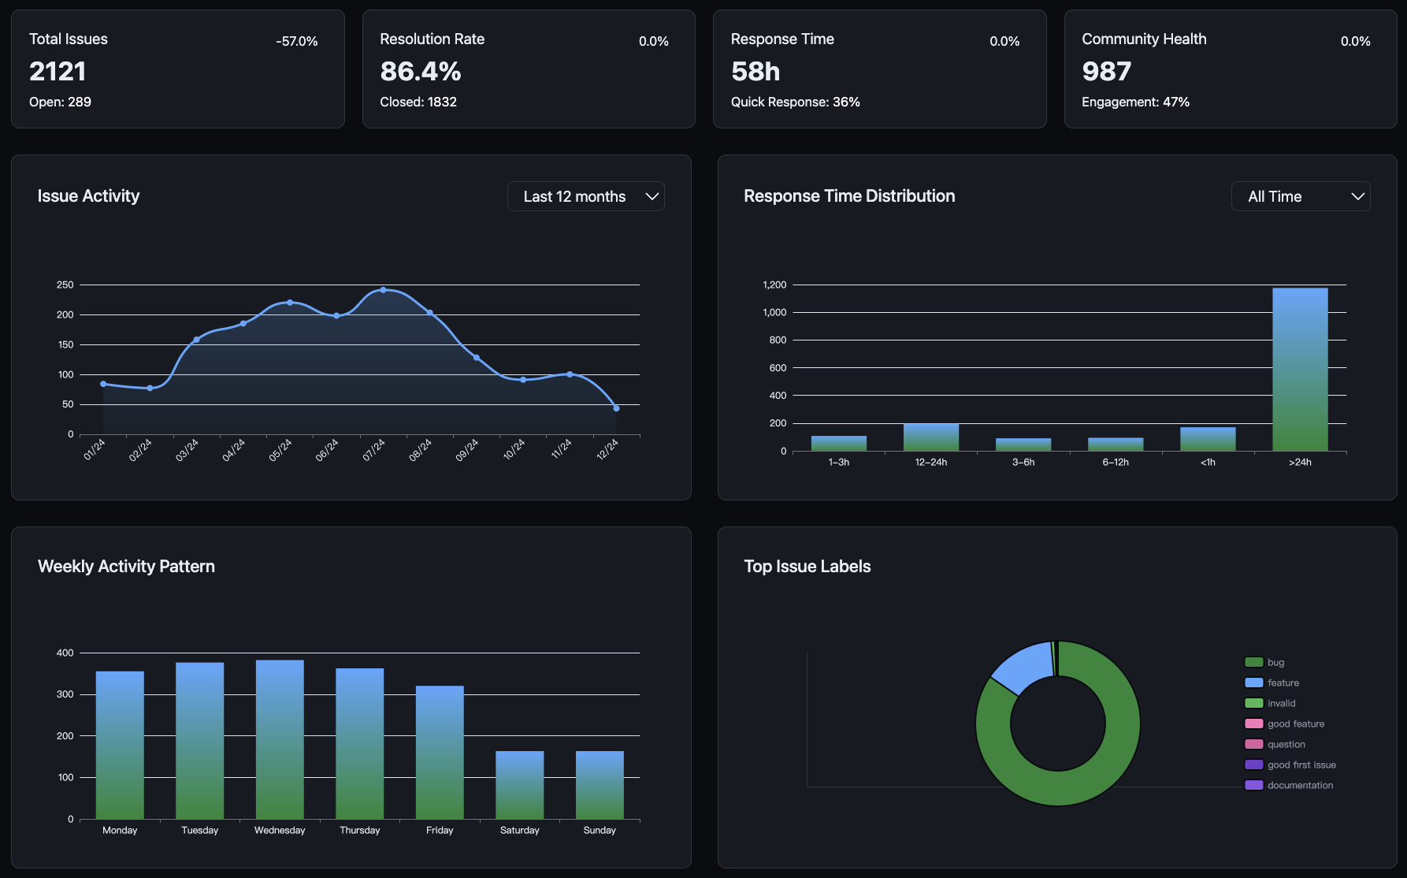Click the Total Issues card value 2121
The width and height of the screenshot is (1407, 878).
click(58, 72)
